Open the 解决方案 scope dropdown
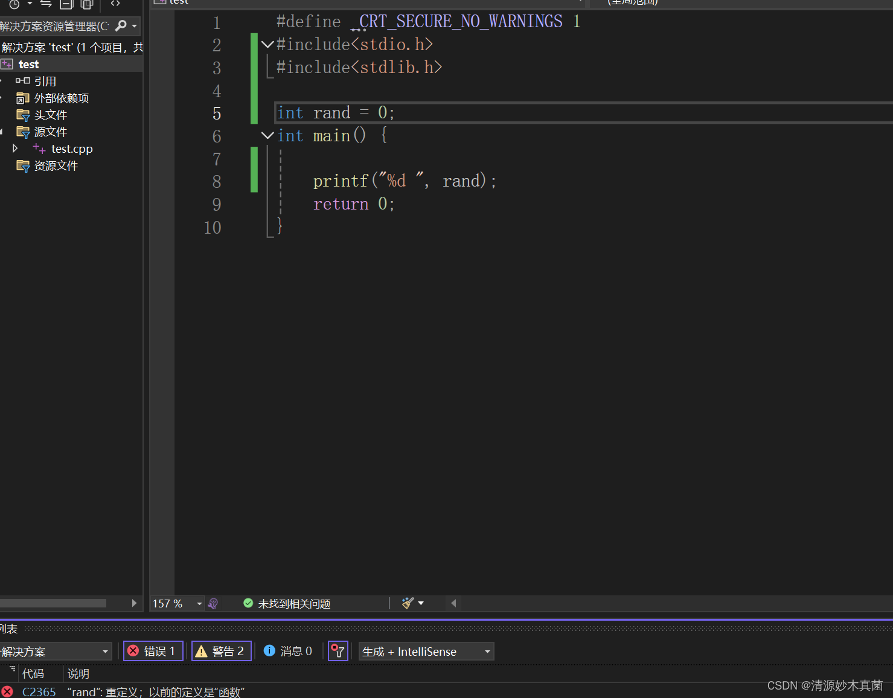 56,652
